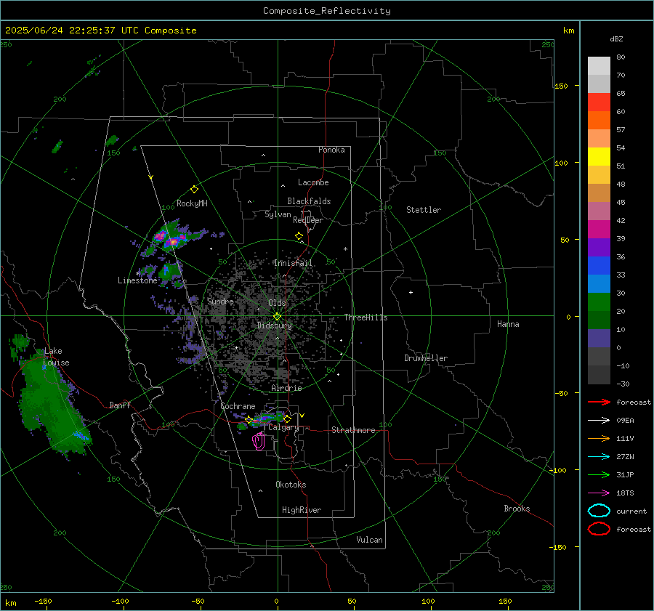Select the magenta 39 dBZ color swatch

(x=599, y=229)
